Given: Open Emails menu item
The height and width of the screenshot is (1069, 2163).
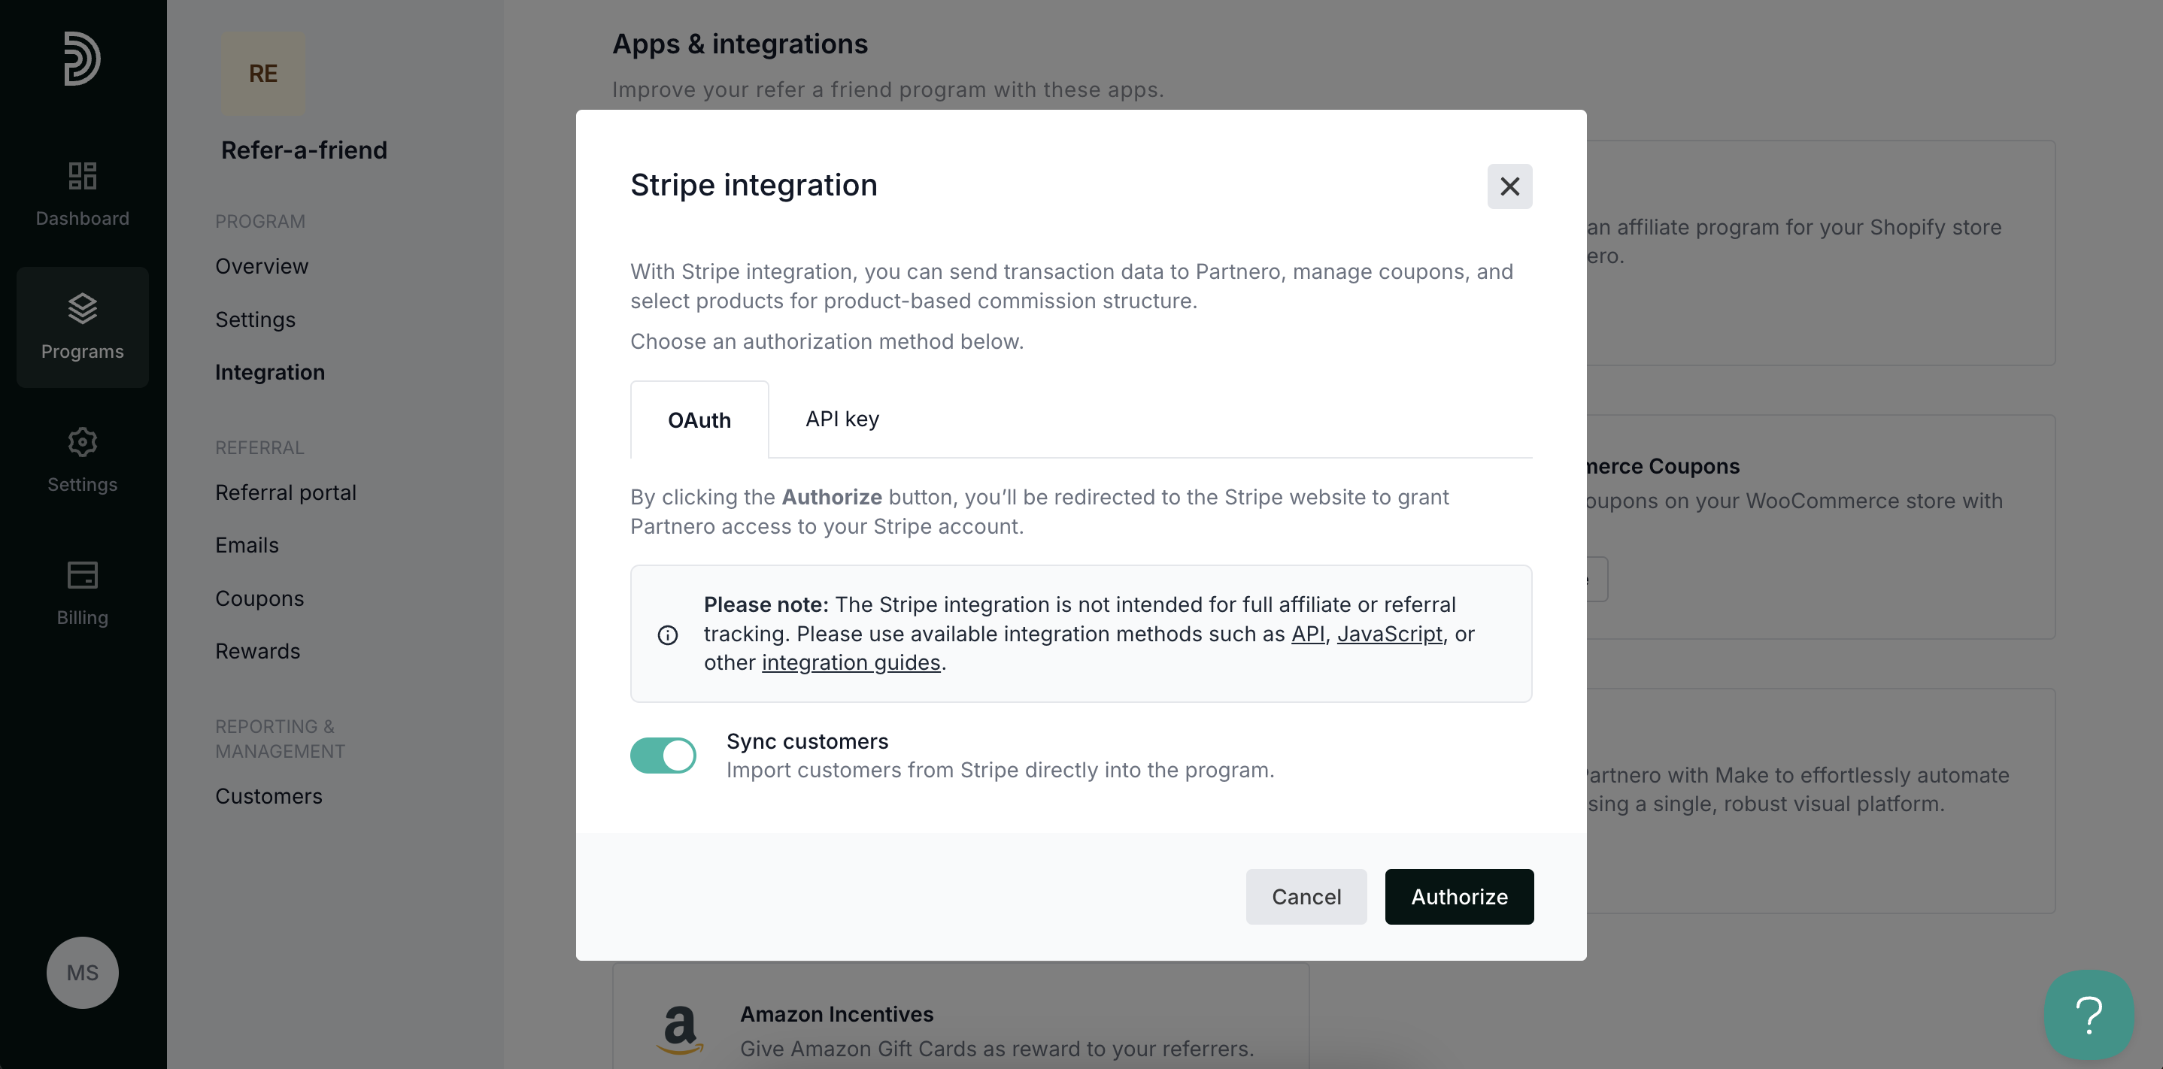Looking at the screenshot, I should point(246,546).
